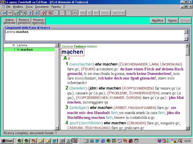The image size is (193, 144).
Task: Switch to the Indice generale tab
Action: [9, 21]
